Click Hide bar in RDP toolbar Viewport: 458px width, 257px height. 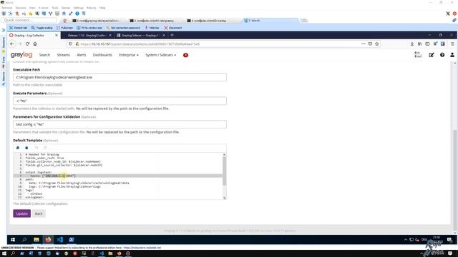coord(152,28)
